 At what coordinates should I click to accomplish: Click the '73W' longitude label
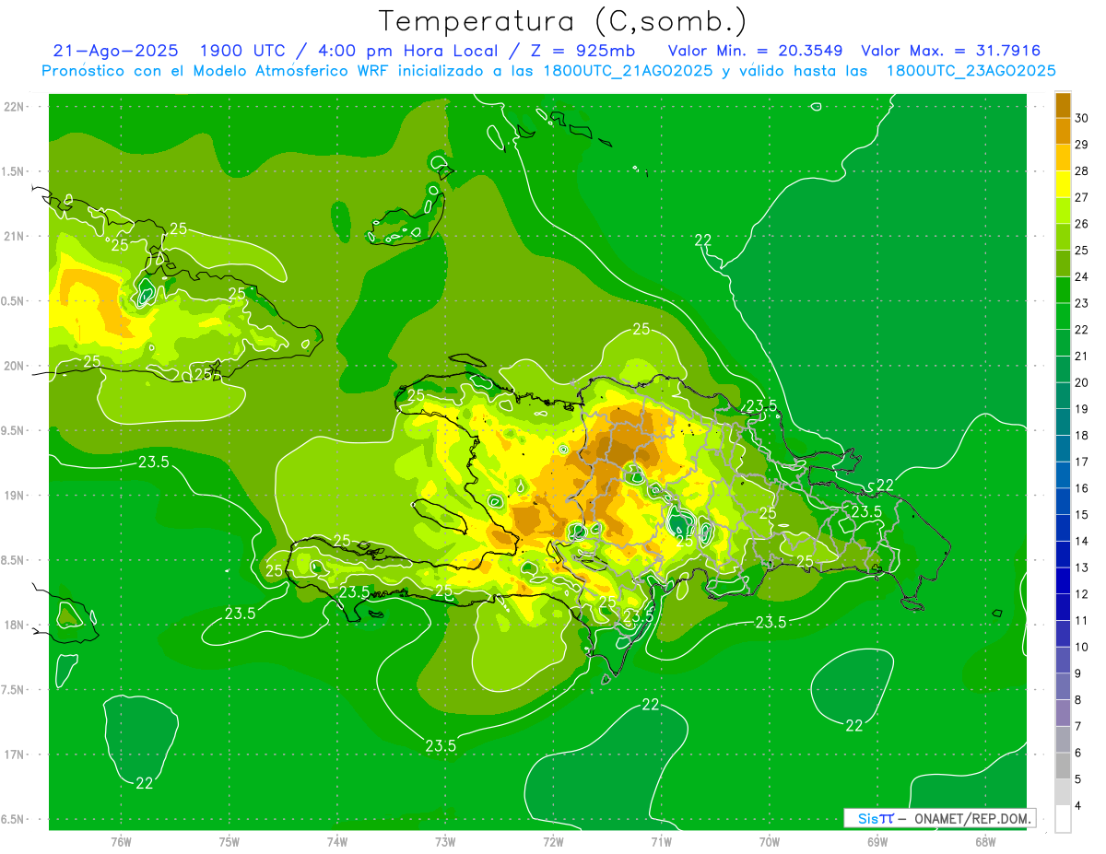(x=445, y=841)
